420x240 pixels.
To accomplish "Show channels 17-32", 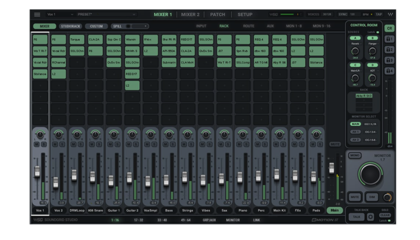I will [x=139, y=220].
